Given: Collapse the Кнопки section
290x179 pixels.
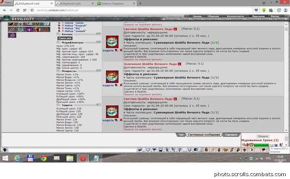Looking at the screenshot, I should click(x=58, y=34).
